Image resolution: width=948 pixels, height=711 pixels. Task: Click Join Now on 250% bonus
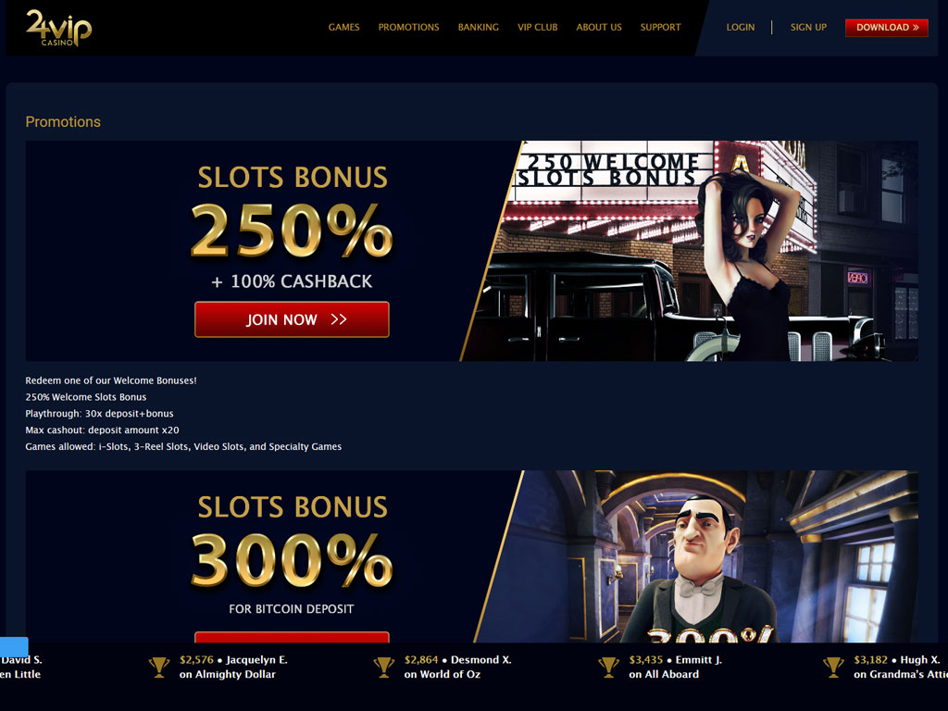(x=292, y=319)
